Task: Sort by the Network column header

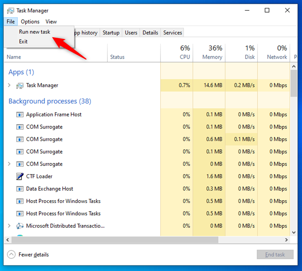Action: (x=274, y=53)
